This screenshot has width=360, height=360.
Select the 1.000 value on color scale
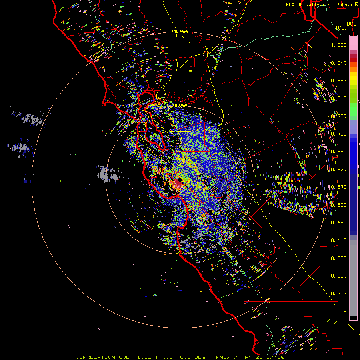point(339,45)
